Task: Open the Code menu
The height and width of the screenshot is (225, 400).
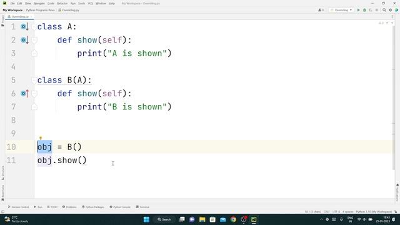Action: tap(51, 3)
